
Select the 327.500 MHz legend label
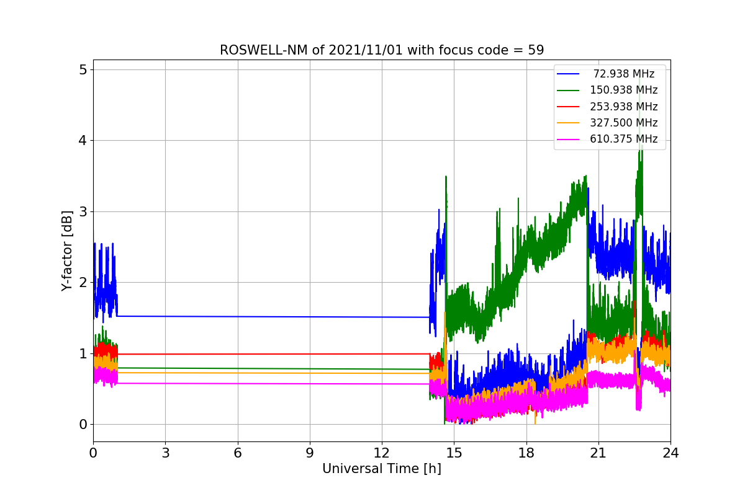624,123
